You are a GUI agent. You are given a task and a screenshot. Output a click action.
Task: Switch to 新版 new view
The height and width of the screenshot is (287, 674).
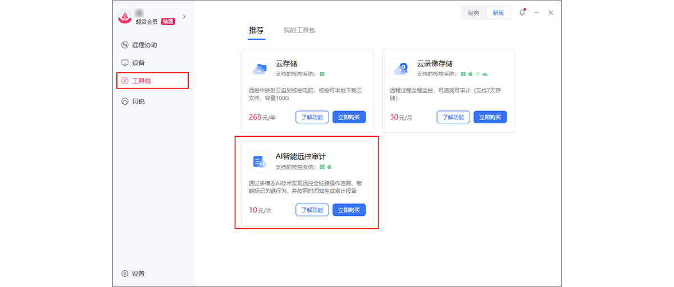498,13
